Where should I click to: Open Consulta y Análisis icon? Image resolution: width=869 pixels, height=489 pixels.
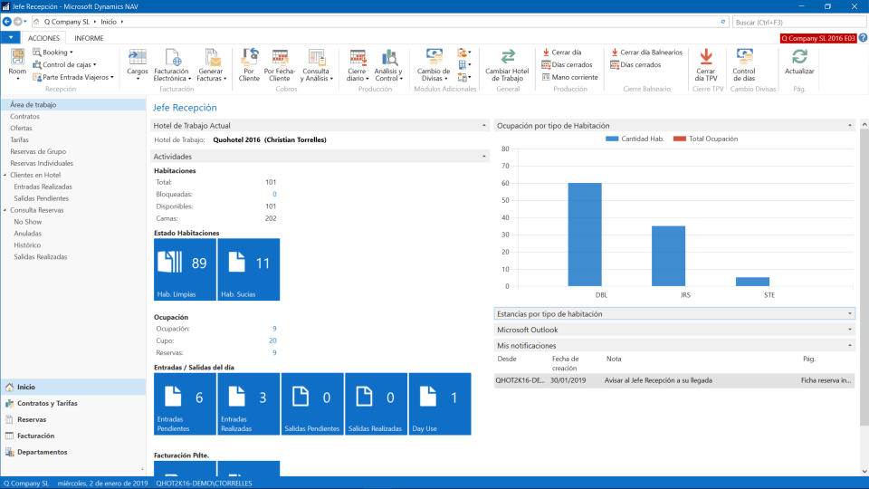(317, 64)
